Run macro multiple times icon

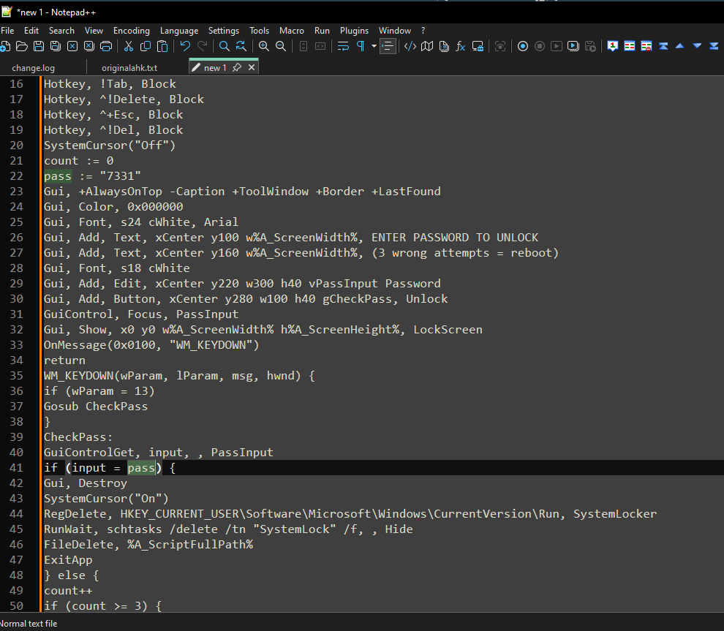click(573, 46)
